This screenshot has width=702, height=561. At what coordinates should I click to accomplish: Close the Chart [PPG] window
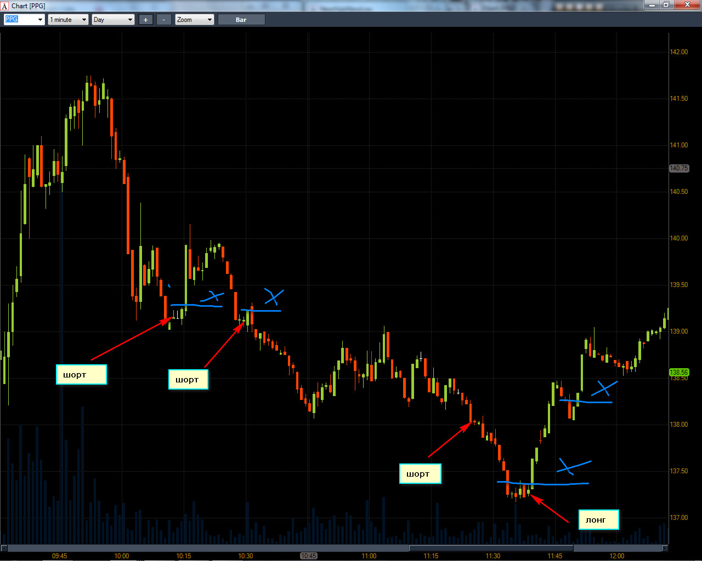coord(687,5)
